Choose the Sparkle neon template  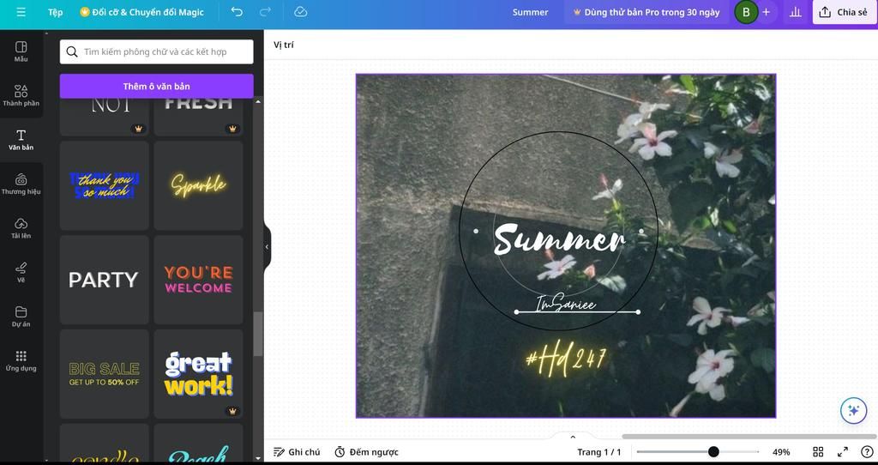[x=198, y=185]
